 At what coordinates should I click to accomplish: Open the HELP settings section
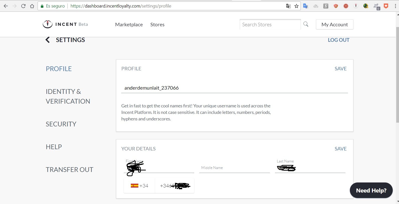pos(54,147)
